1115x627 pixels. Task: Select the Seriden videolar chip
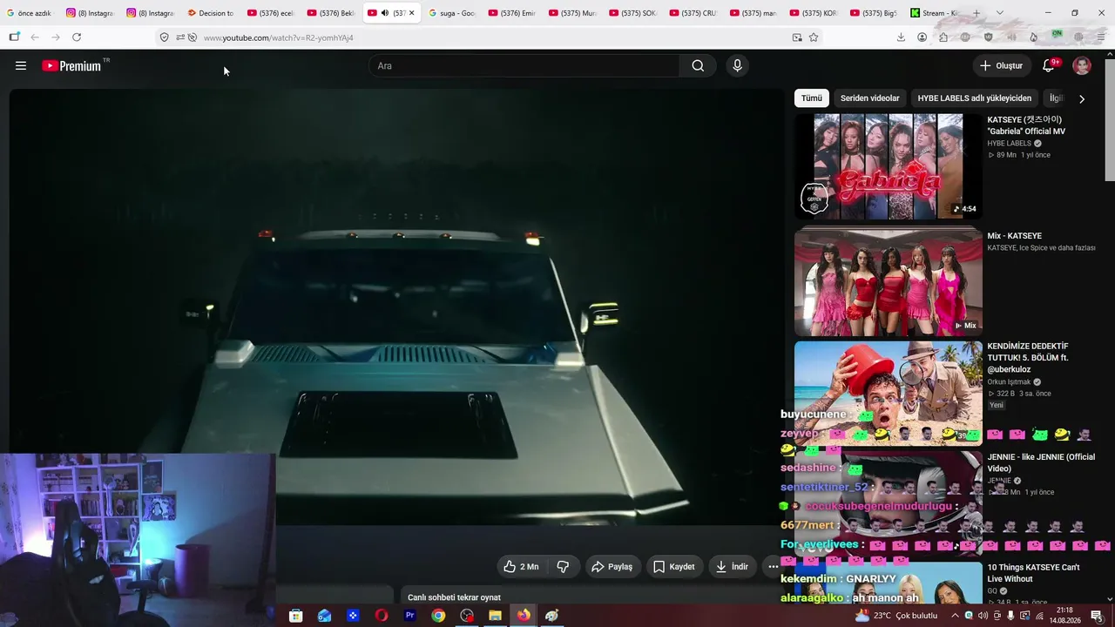coord(869,98)
